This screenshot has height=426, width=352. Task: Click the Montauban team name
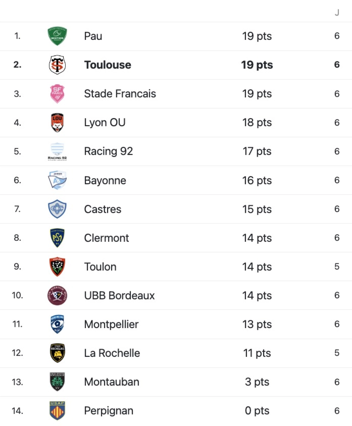click(x=111, y=381)
